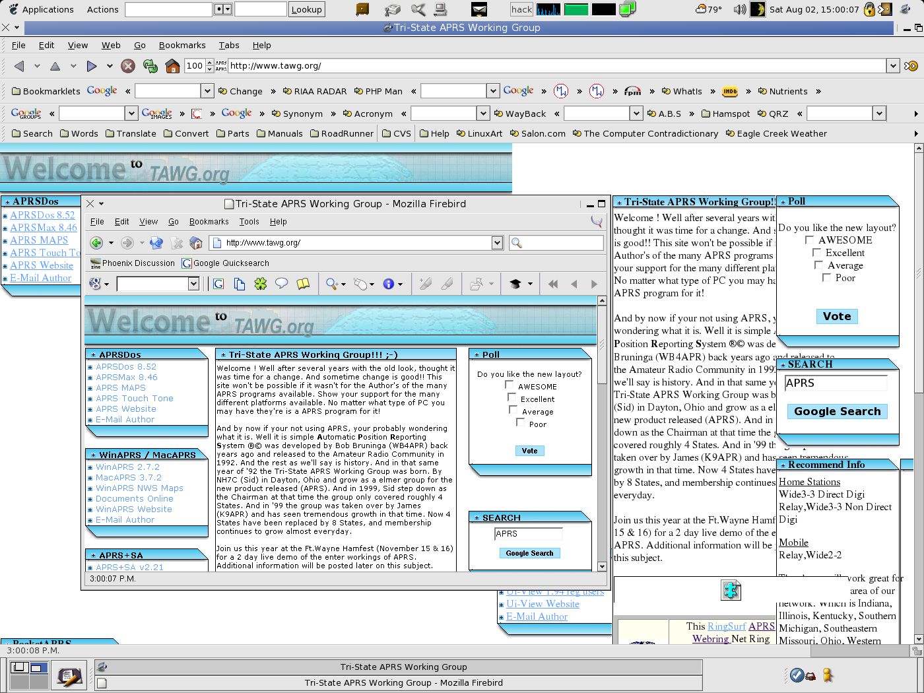Click the Vote button in Firebird poll
The image size is (924, 693).
click(x=529, y=451)
